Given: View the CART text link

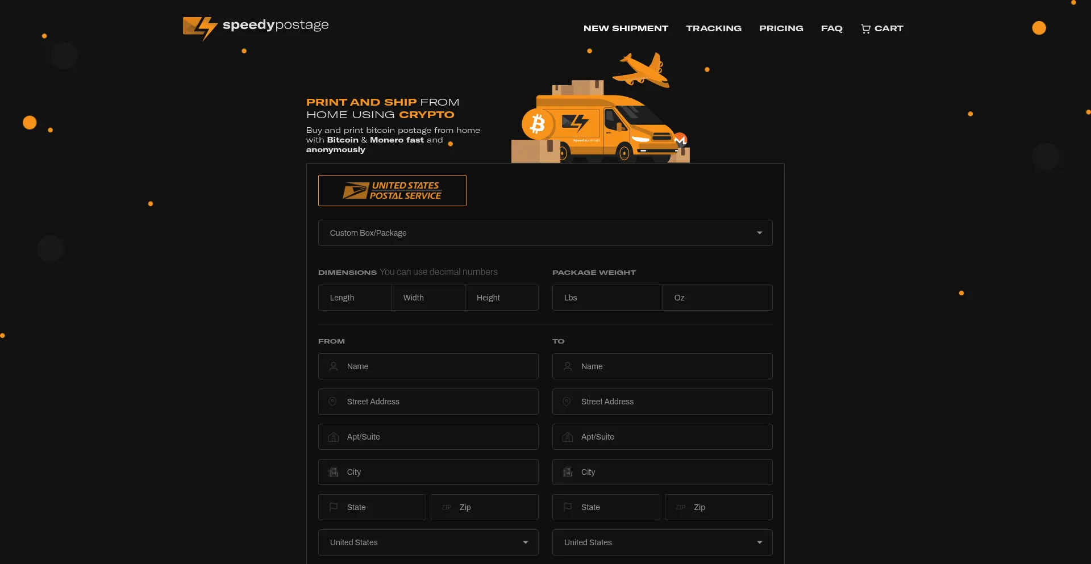Looking at the screenshot, I should pos(889,28).
